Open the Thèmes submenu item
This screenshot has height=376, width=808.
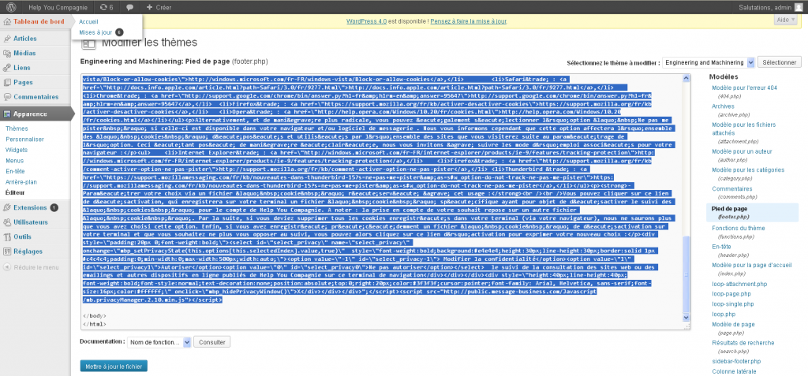click(x=17, y=128)
